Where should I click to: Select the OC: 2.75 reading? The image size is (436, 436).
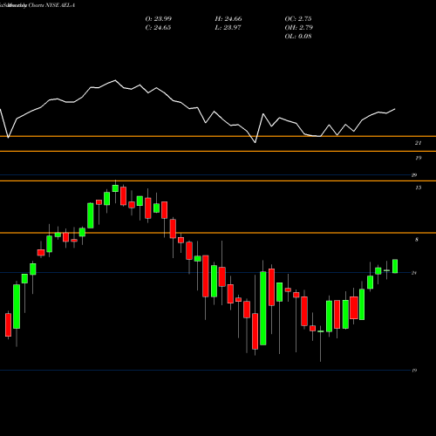(x=298, y=19)
